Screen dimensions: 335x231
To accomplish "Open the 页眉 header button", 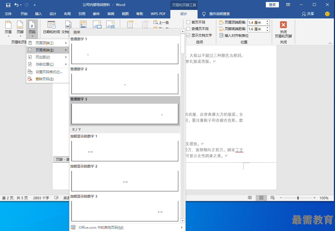I will pos(8,29).
